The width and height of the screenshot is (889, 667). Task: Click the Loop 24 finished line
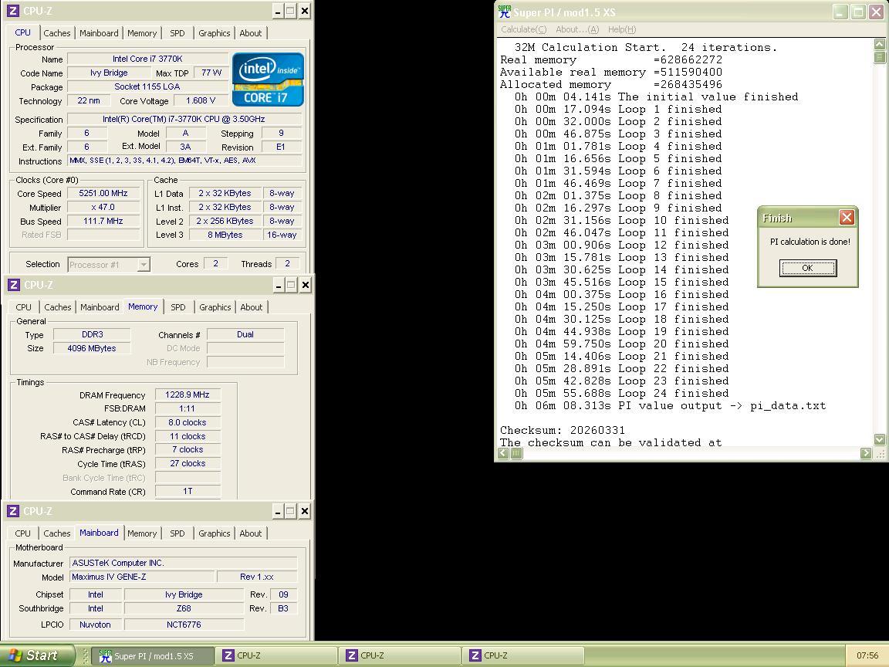coord(621,393)
